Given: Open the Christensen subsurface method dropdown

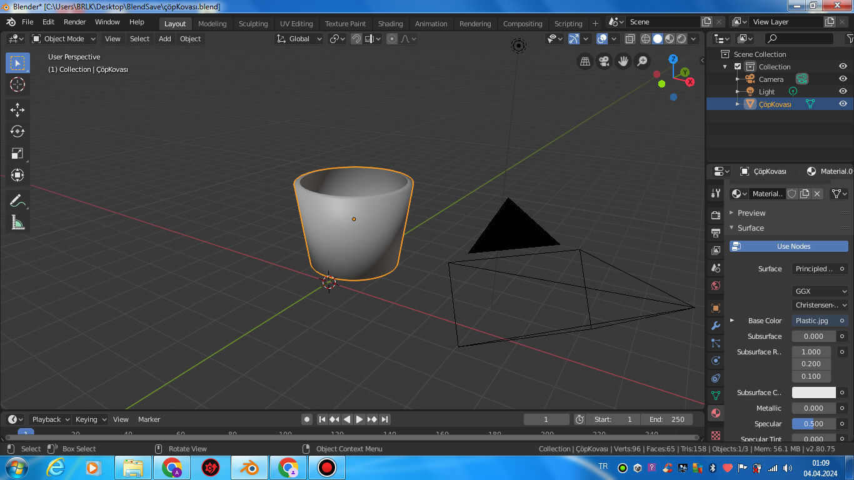Looking at the screenshot, I should tap(820, 305).
